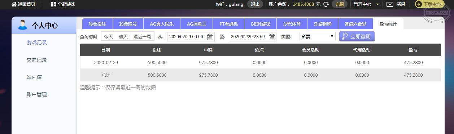
Task: Switch to the AG真人娱乐 tab
Action: pos(162,24)
